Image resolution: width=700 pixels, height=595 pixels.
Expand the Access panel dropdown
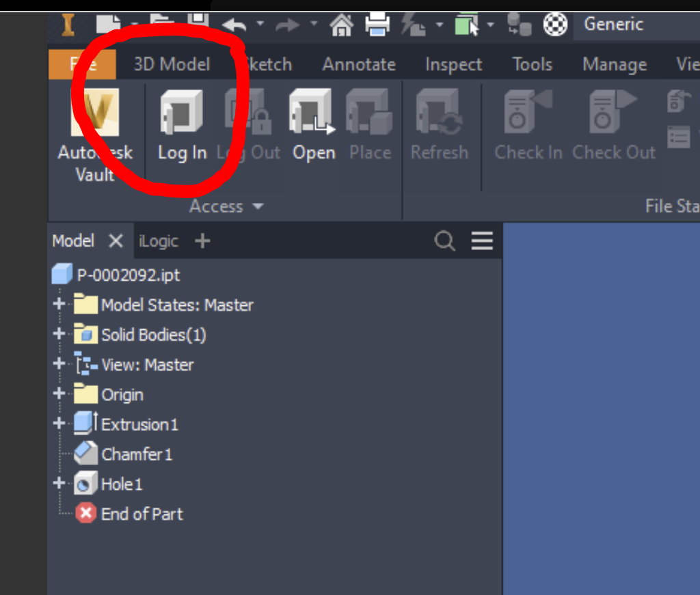226,206
